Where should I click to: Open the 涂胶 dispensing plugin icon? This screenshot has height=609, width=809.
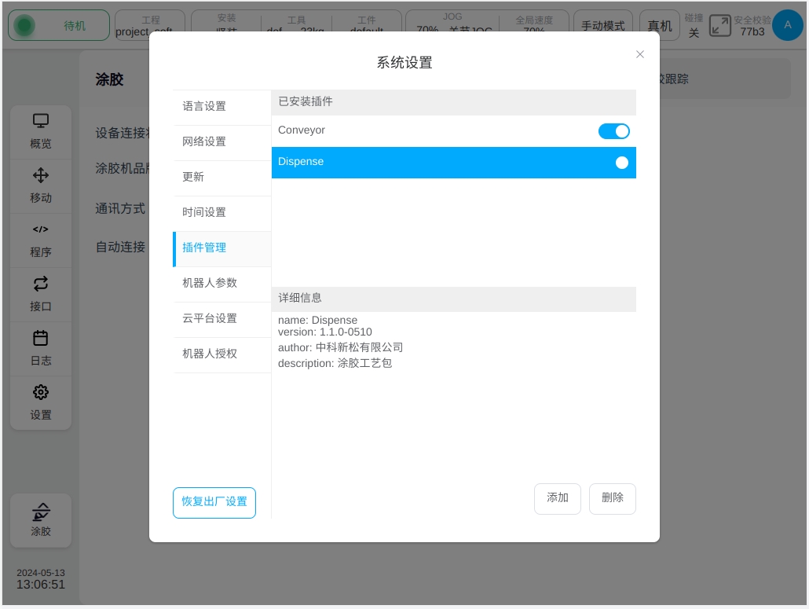(x=41, y=512)
